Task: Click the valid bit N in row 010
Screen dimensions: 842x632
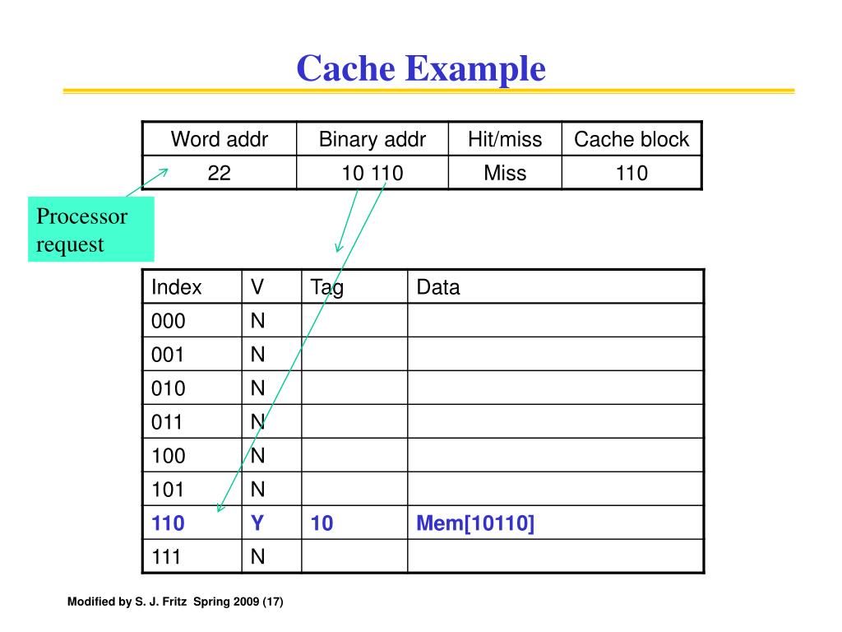Action: tap(257, 388)
